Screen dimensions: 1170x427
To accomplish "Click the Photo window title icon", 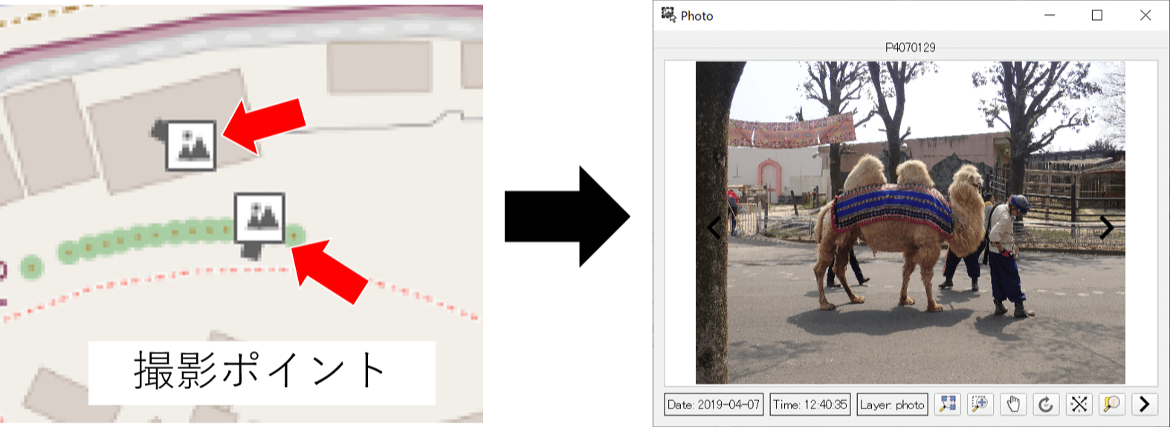I will 668,15.
